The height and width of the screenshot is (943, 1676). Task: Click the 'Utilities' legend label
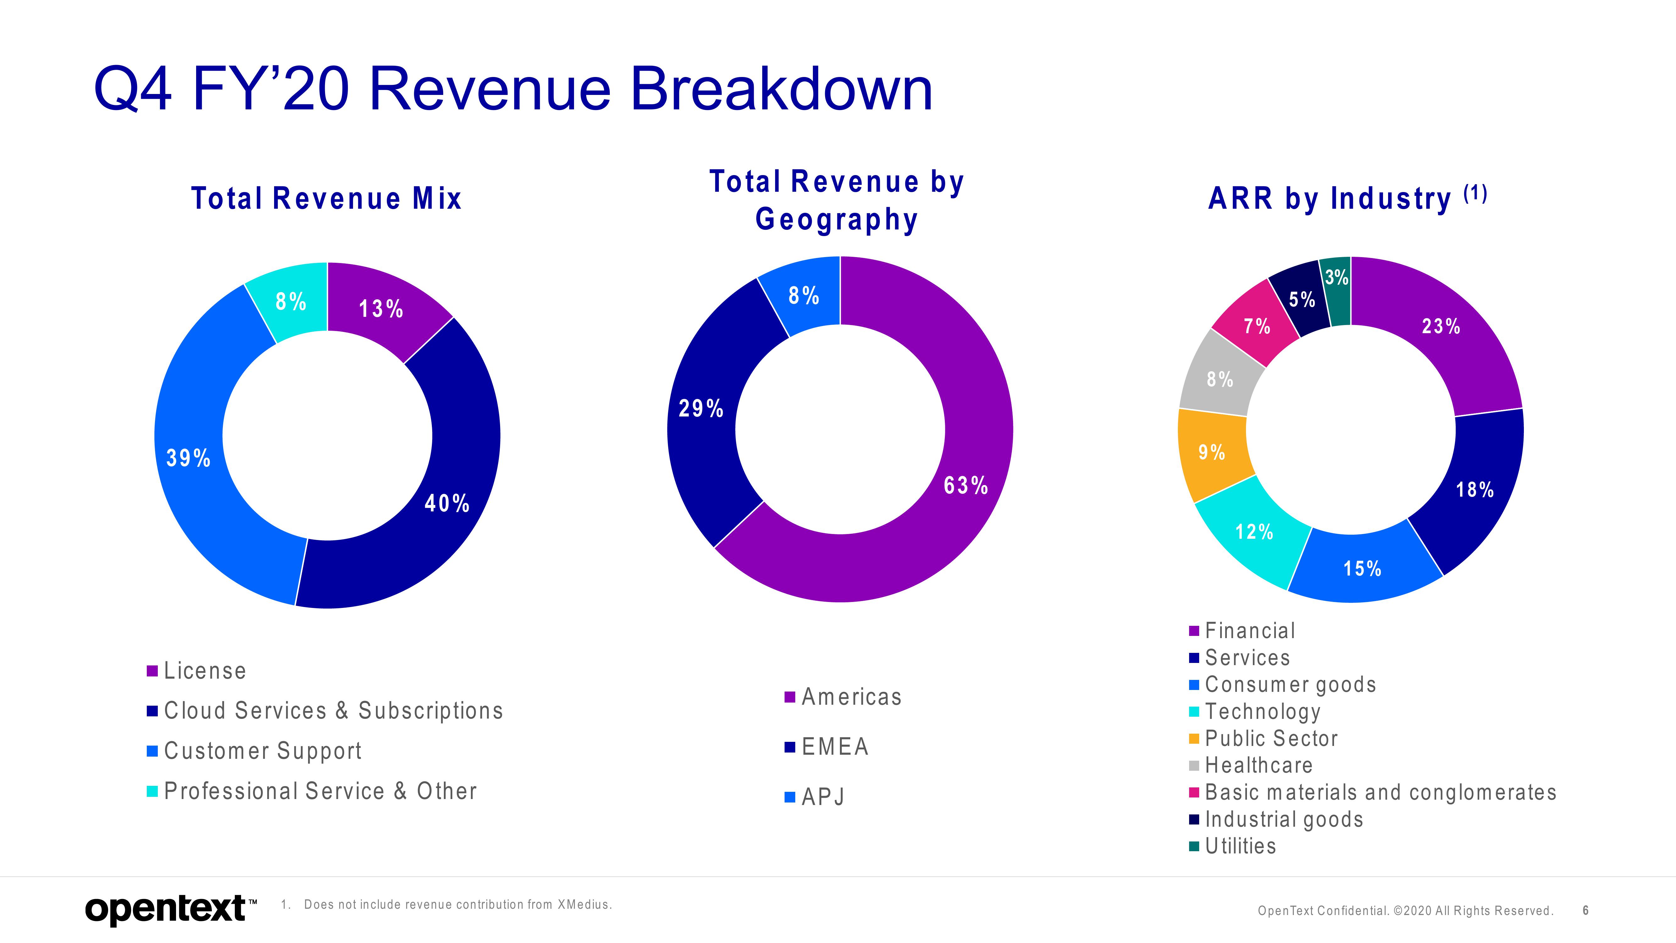pos(1241,846)
